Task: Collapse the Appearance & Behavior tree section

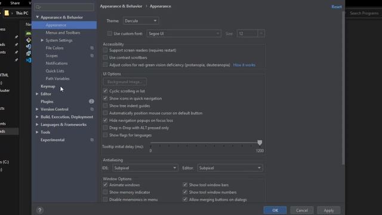Action: coord(37,17)
